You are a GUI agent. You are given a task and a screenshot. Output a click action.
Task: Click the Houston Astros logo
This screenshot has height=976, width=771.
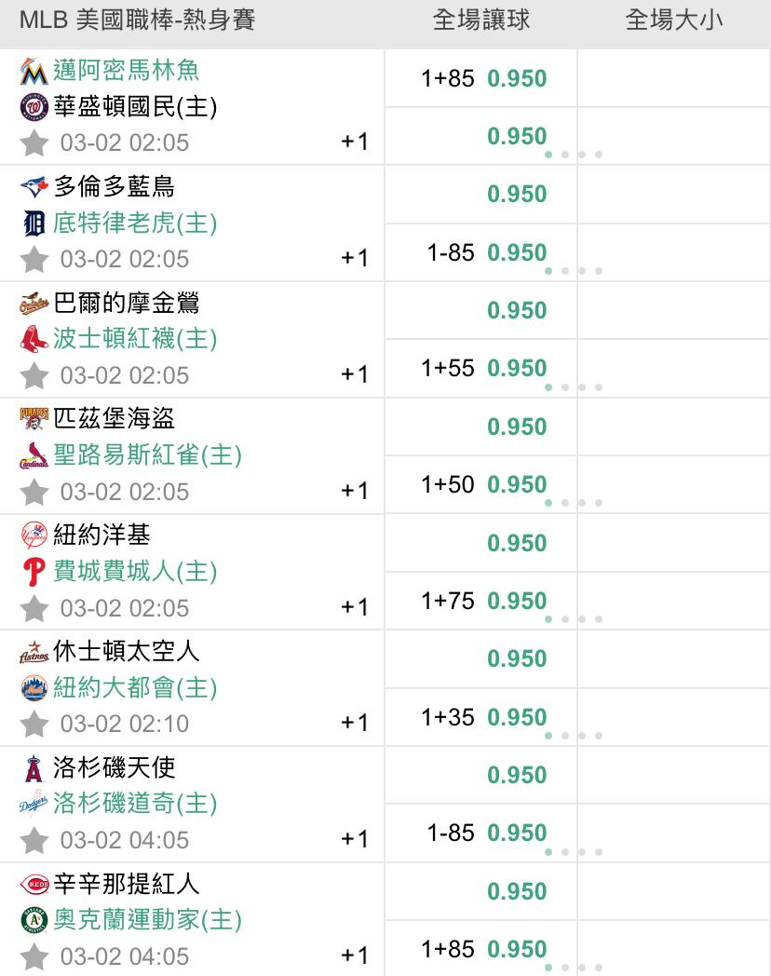tap(34, 652)
